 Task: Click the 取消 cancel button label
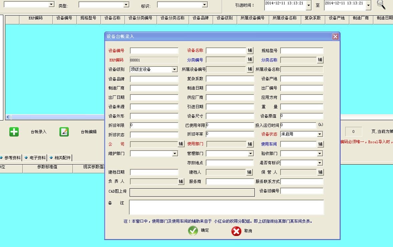pyautogui.click(x=248, y=231)
